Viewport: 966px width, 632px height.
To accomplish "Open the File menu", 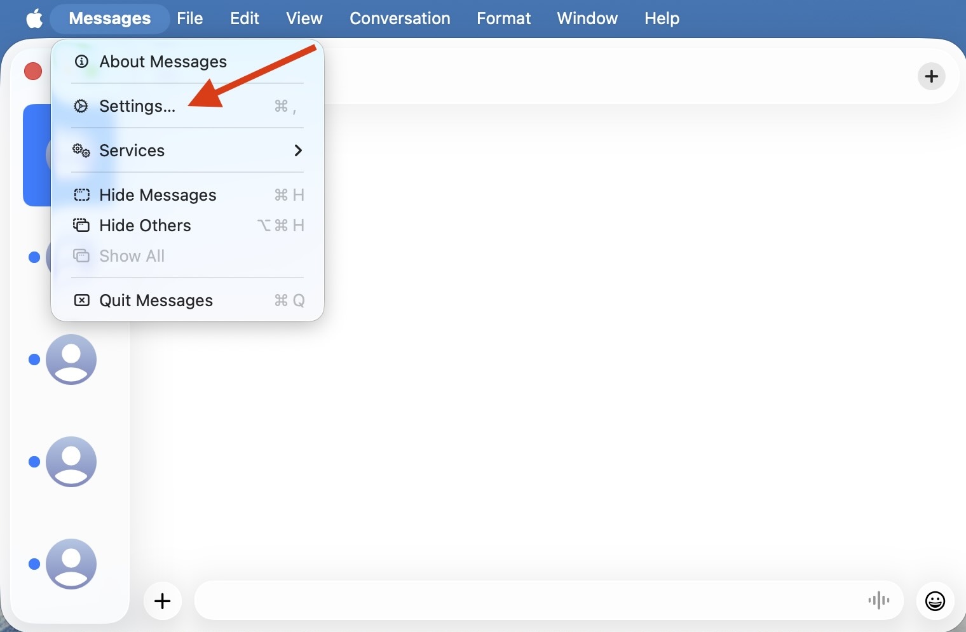I will [190, 18].
